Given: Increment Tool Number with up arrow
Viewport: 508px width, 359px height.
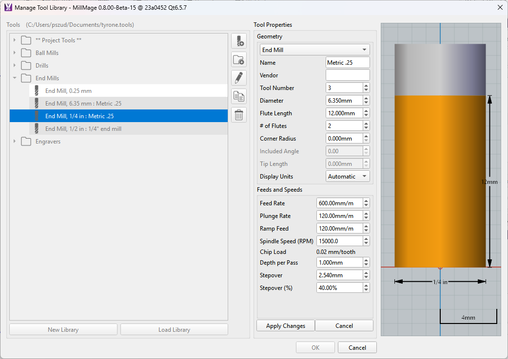Looking at the screenshot, I should [366, 85].
